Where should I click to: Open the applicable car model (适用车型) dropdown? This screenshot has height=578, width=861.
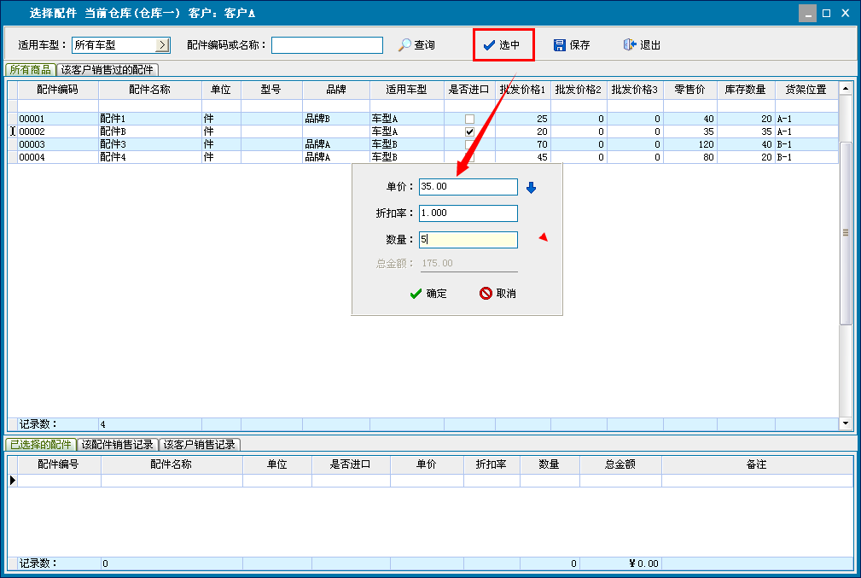coord(163,45)
